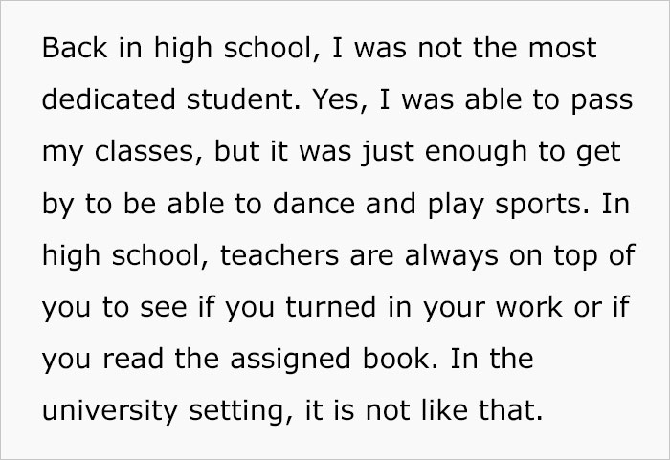The width and height of the screenshot is (670, 460).
Task: Click the word "work" in sixth line
Action: 529,307
